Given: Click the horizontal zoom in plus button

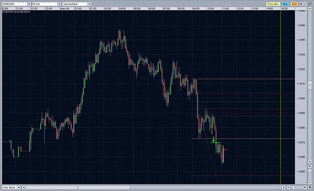Looking at the screenshot, I should point(305,187).
